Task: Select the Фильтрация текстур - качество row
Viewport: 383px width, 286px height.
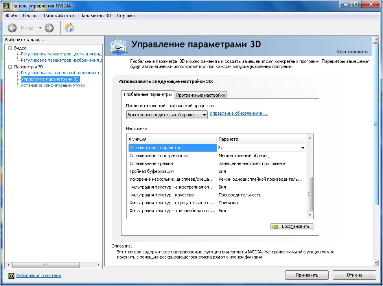Action: (x=217, y=195)
